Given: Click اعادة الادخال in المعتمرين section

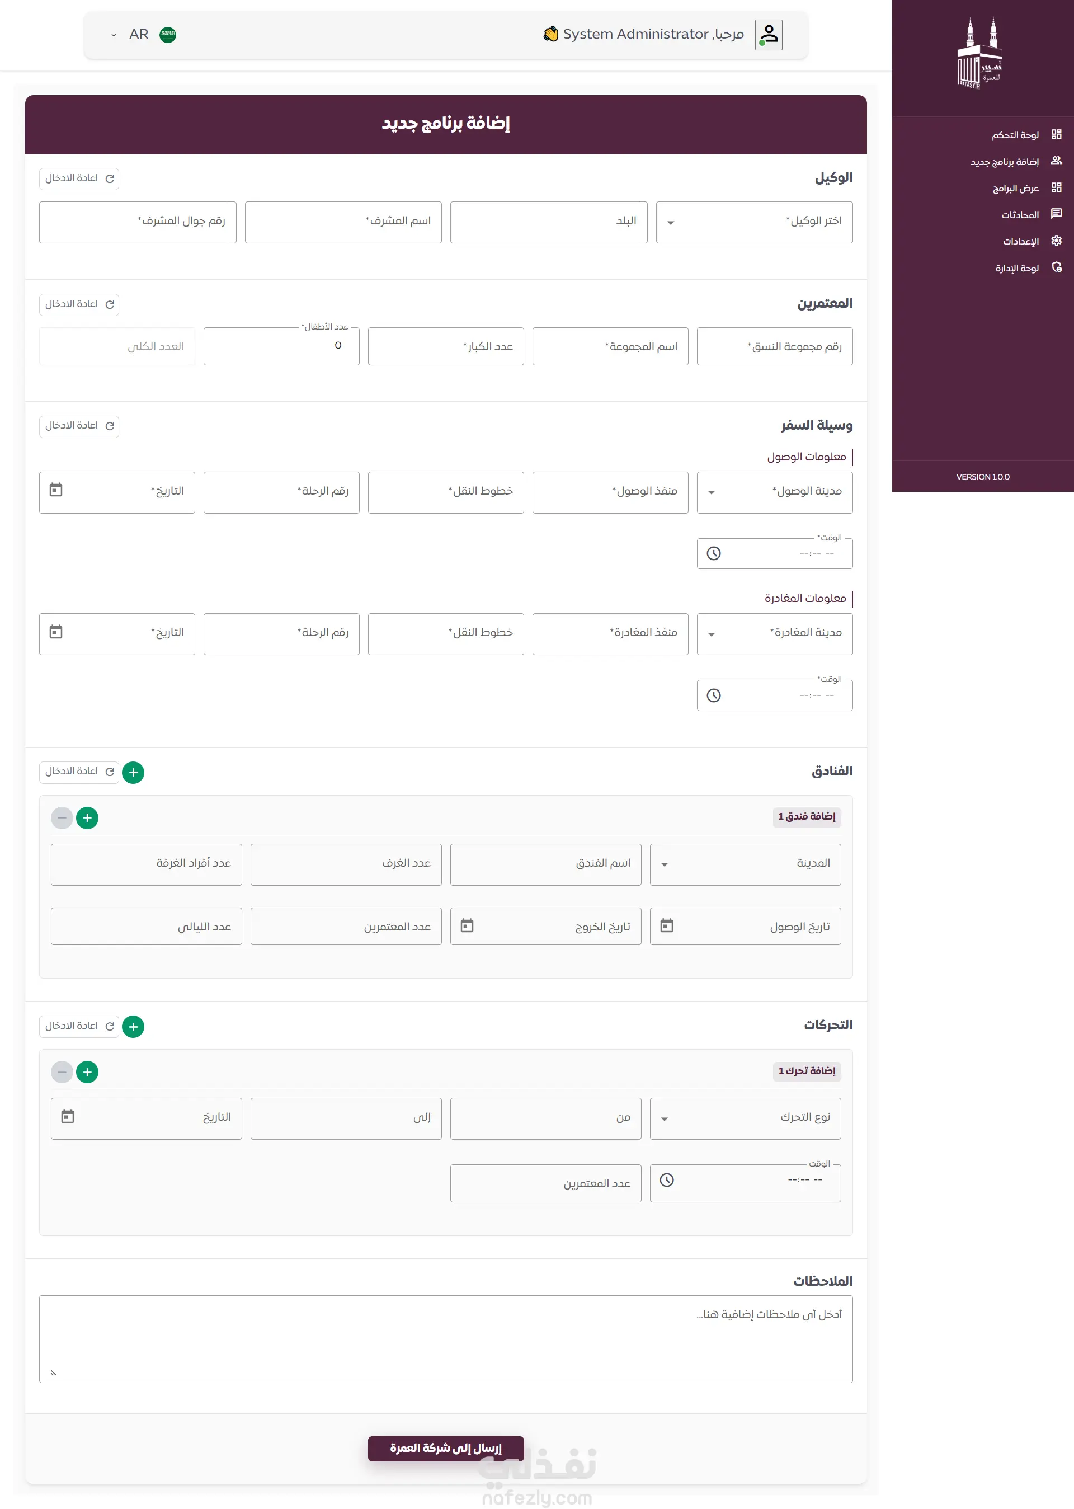Looking at the screenshot, I should pos(79,304).
